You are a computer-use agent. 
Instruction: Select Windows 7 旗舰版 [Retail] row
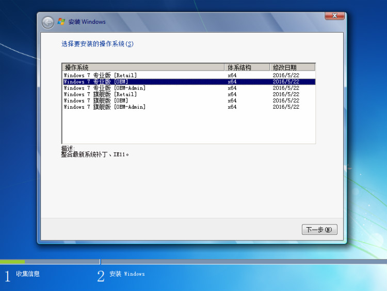coord(189,94)
